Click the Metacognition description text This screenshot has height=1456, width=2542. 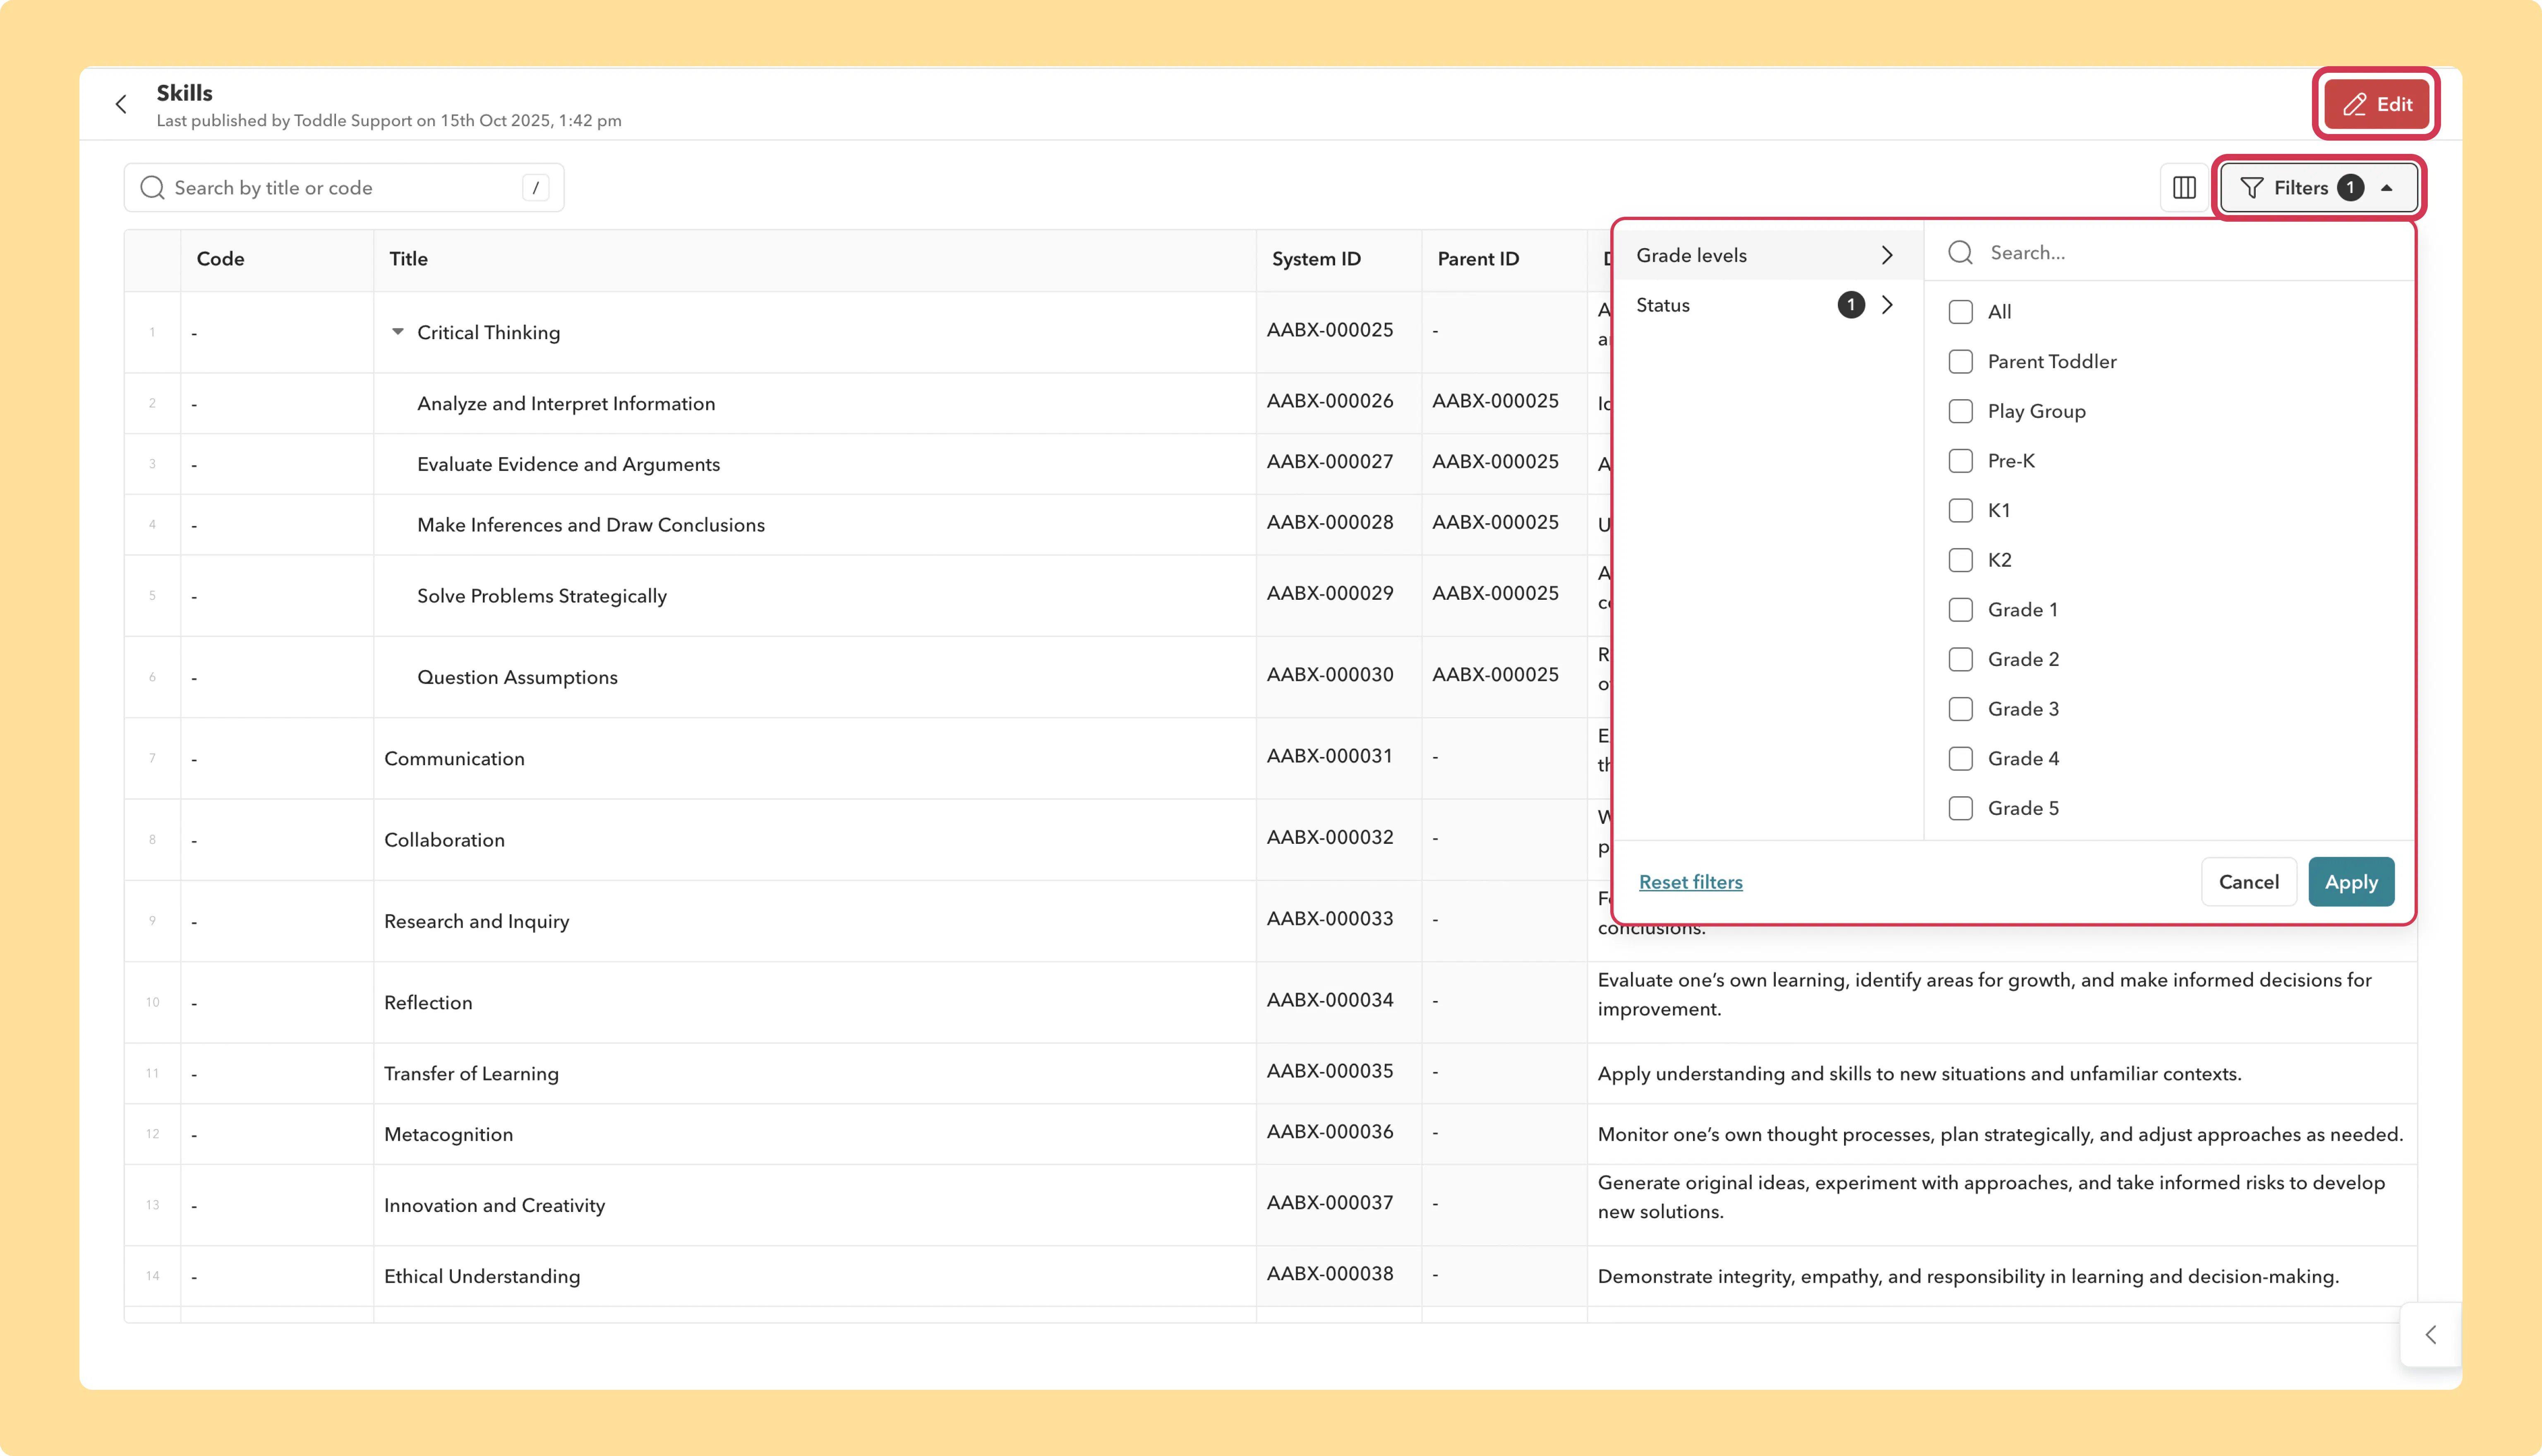click(2000, 1135)
